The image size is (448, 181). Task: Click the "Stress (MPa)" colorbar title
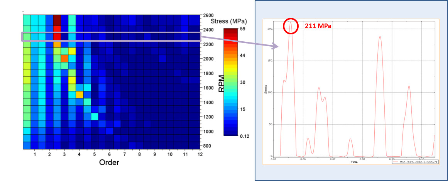(229, 21)
